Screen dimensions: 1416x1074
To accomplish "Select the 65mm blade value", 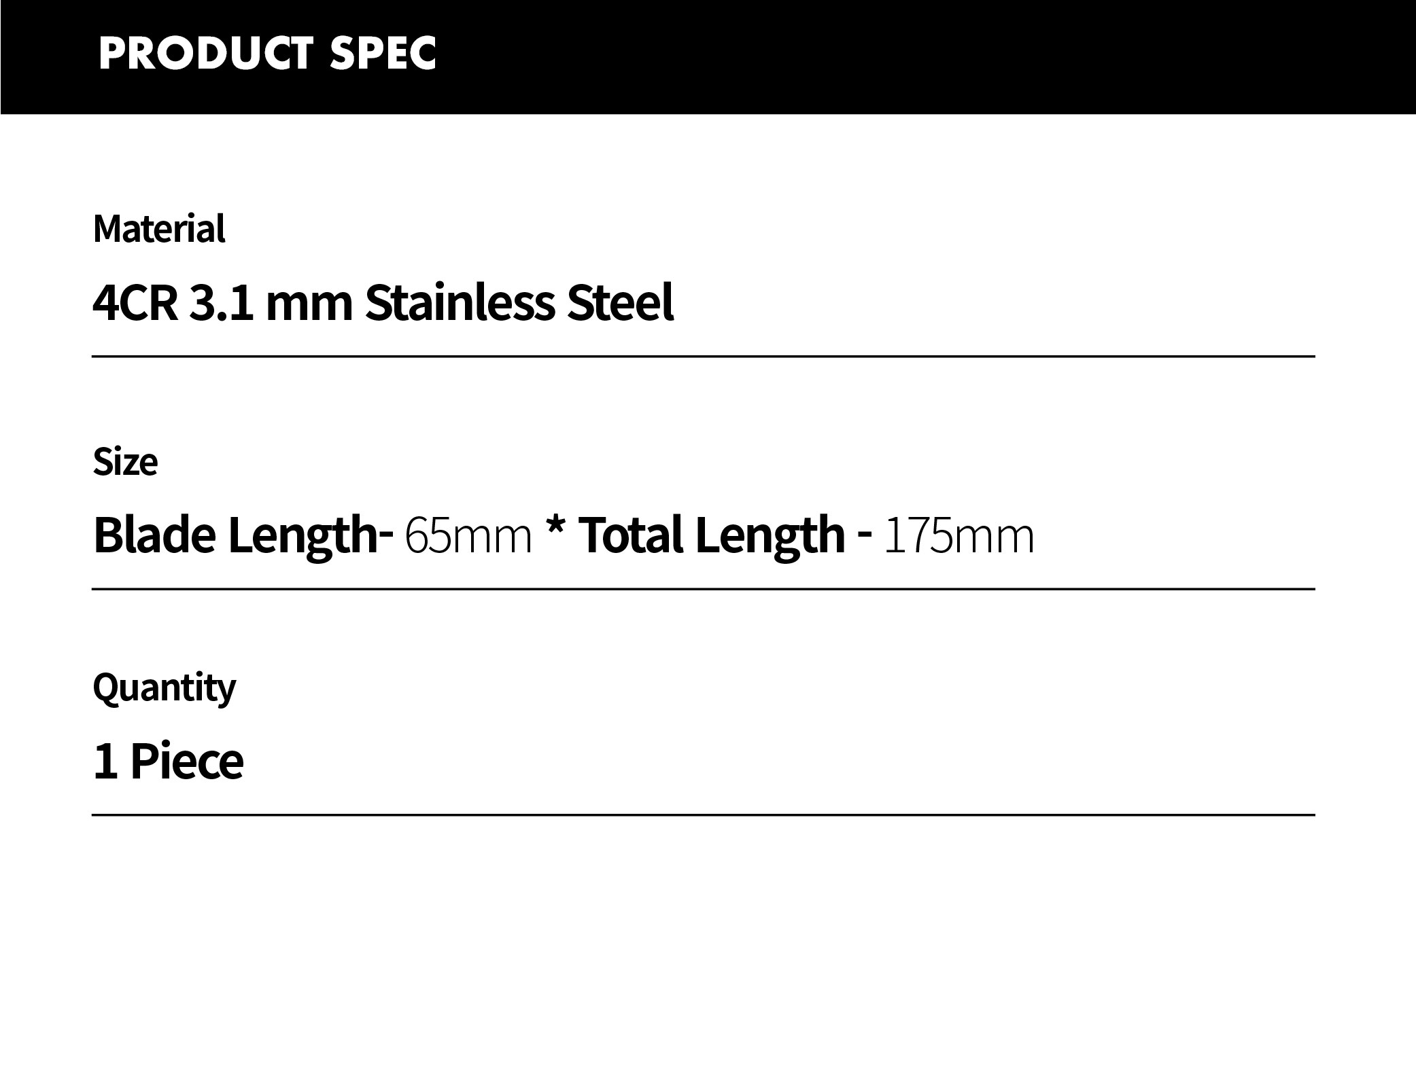I will pos(468,537).
